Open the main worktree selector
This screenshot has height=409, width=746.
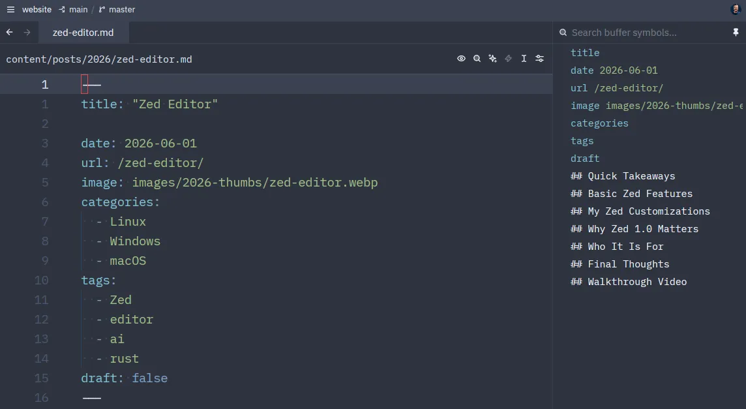73,10
